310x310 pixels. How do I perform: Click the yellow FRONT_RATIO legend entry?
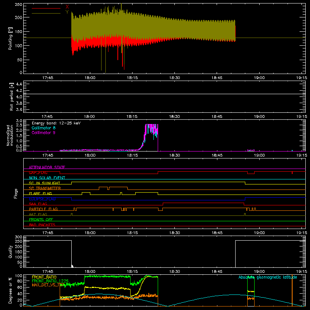44,277
